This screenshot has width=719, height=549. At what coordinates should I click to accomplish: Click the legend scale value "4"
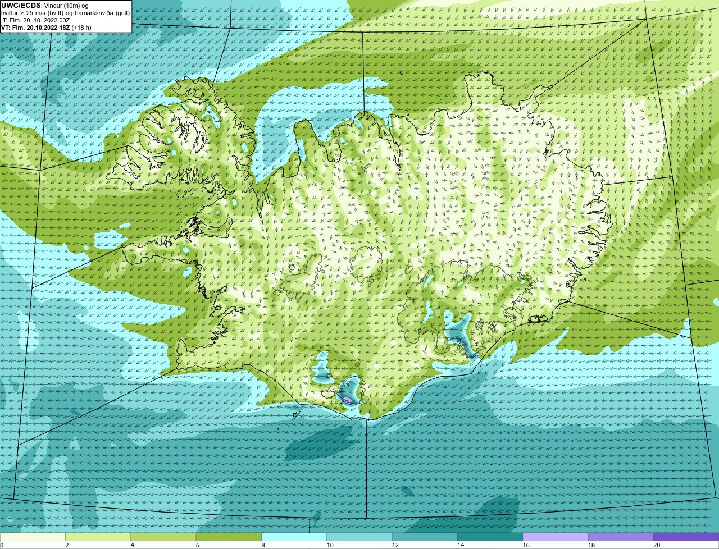[132, 545]
